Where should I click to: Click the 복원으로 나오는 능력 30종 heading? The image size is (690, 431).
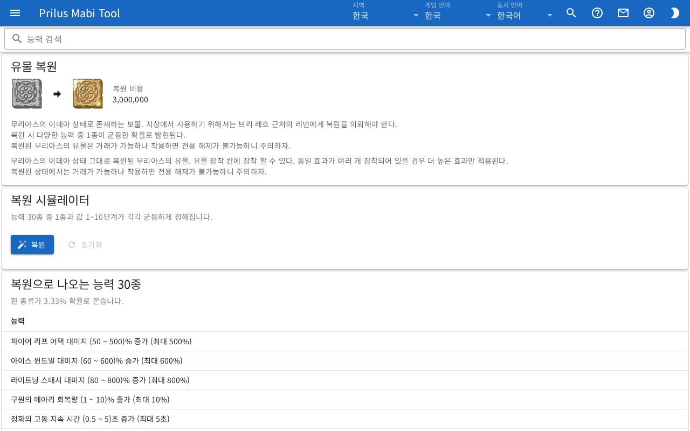tap(76, 284)
